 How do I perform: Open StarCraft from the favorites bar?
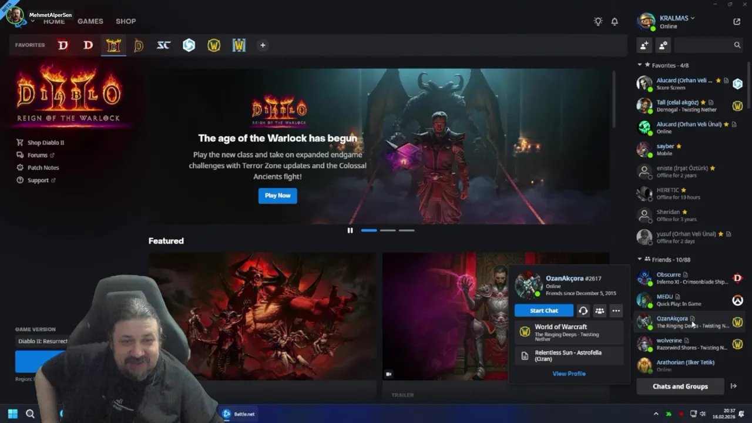tap(163, 45)
